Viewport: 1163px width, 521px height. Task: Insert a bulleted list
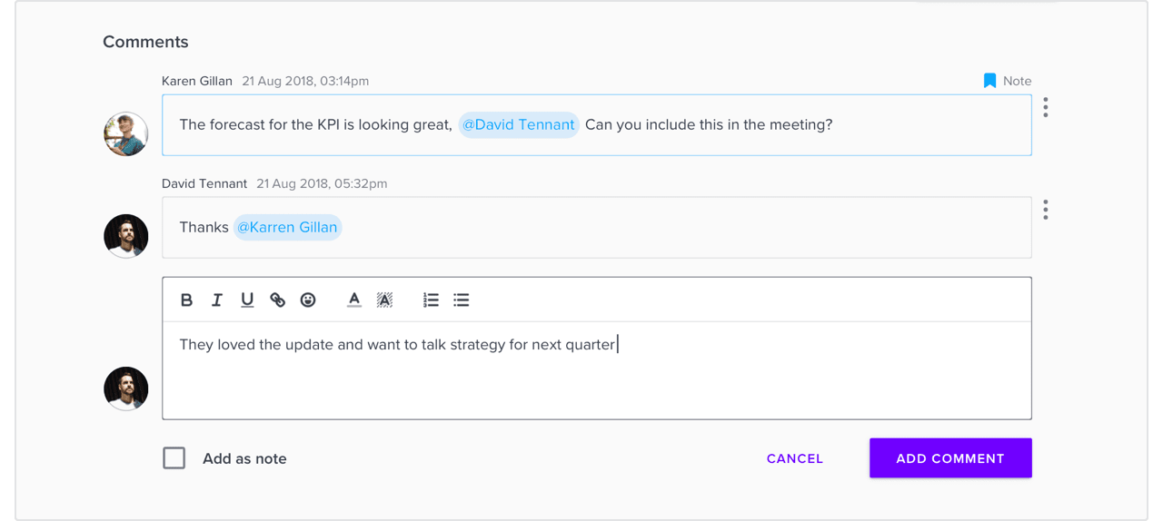[x=462, y=300]
